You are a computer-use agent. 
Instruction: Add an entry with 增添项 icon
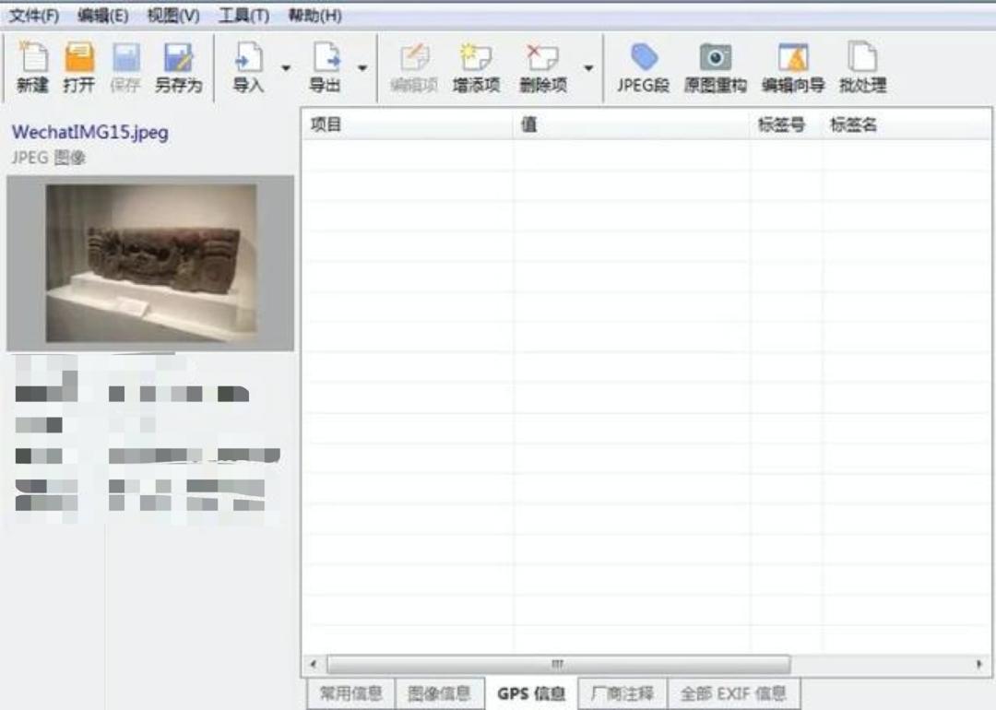click(x=476, y=59)
